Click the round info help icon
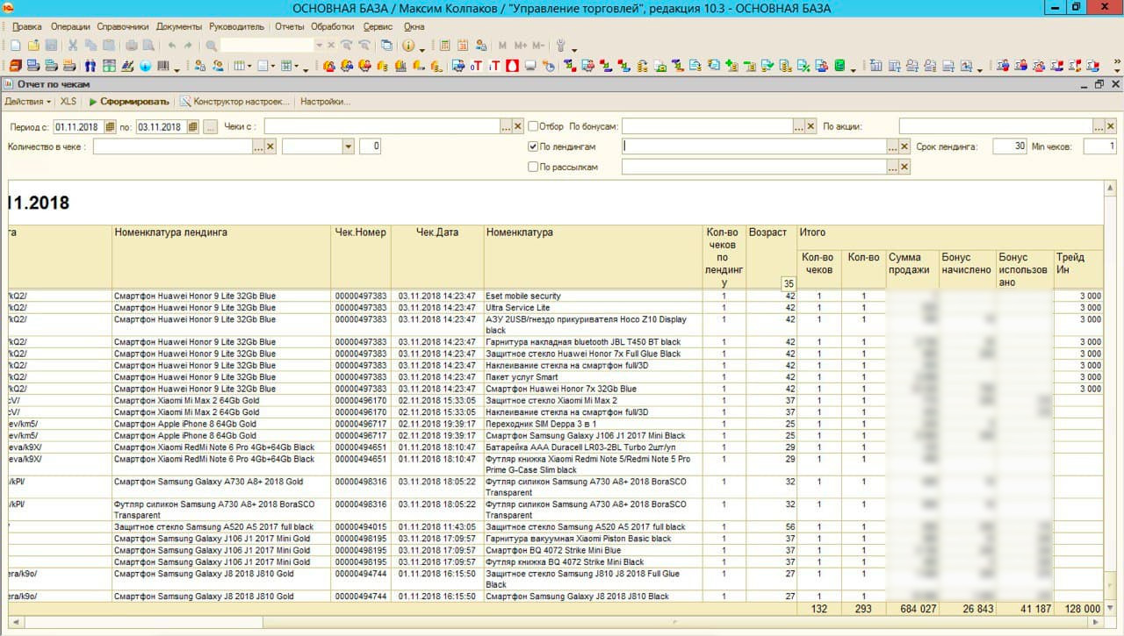Screen dimensions: 1124x636 coord(408,46)
